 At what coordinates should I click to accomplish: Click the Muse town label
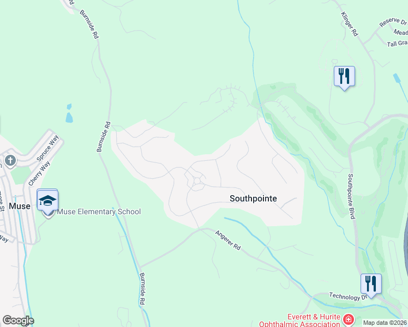(20, 206)
